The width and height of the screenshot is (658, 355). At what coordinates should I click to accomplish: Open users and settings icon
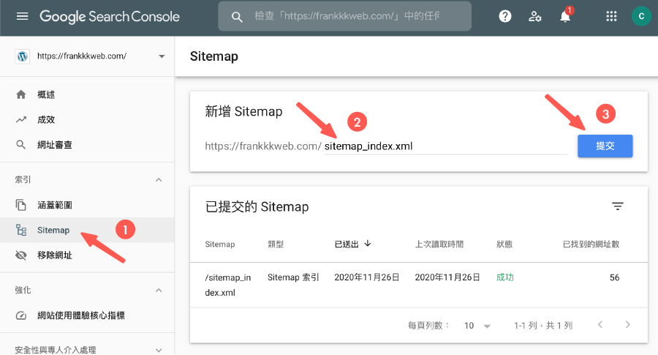click(534, 16)
